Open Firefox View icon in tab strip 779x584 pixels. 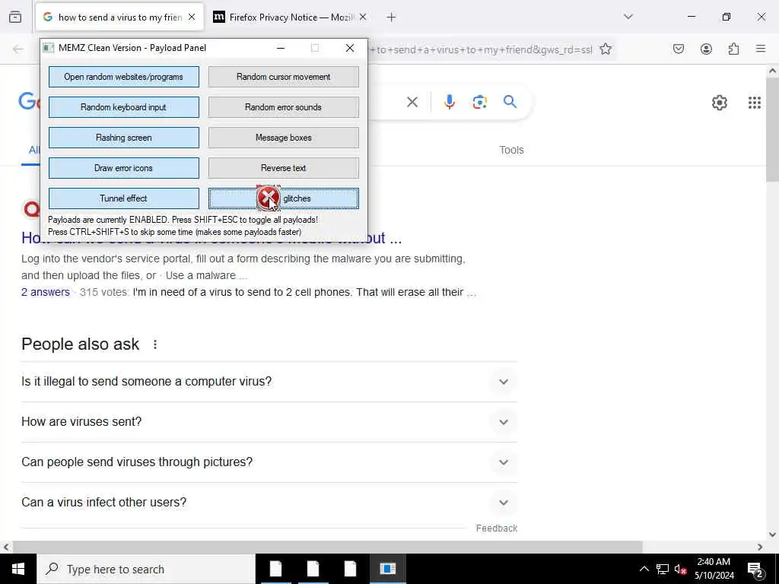[x=15, y=17]
